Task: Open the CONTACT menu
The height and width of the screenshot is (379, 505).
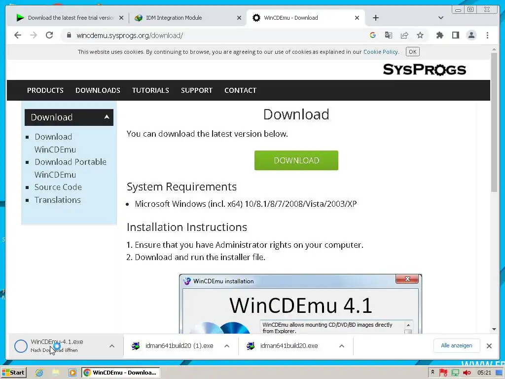Action: click(x=240, y=90)
